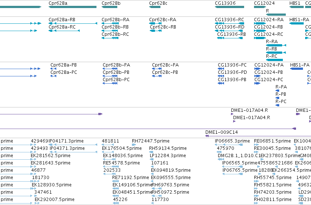Pick transcript Cpr62Bb-RC
This screenshot has width=311, height=205.
[115, 34]
